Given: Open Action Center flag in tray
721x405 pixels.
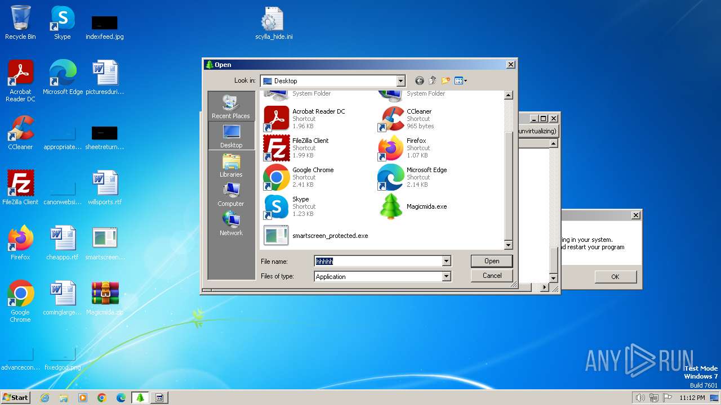Looking at the screenshot, I should [668, 398].
